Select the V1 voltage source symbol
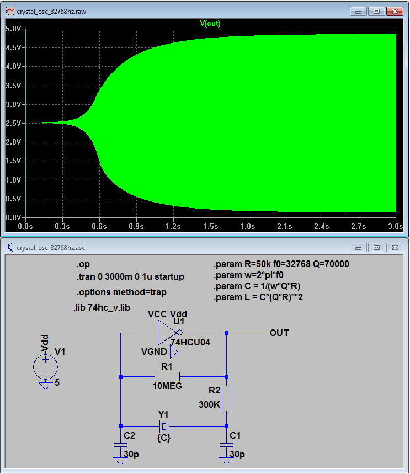 tap(45, 367)
